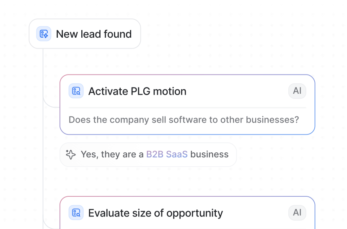Screen dimensions: 347x229
Task: Click empty space in the Activate PLG motion header
Action: click(235, 91)
